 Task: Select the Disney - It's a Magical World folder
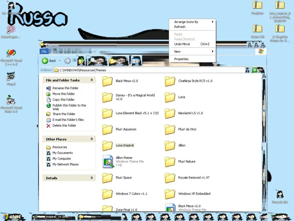[x=128, y=97]
